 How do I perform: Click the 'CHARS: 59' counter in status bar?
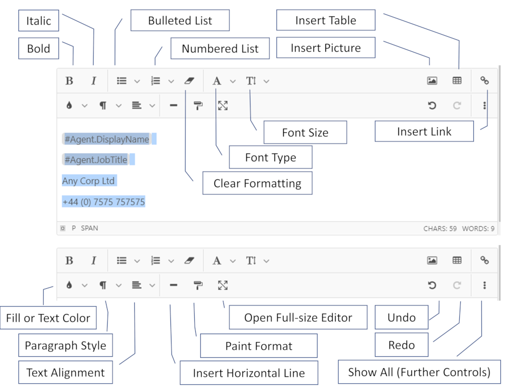pyautogui.click(x=440, y=229)
